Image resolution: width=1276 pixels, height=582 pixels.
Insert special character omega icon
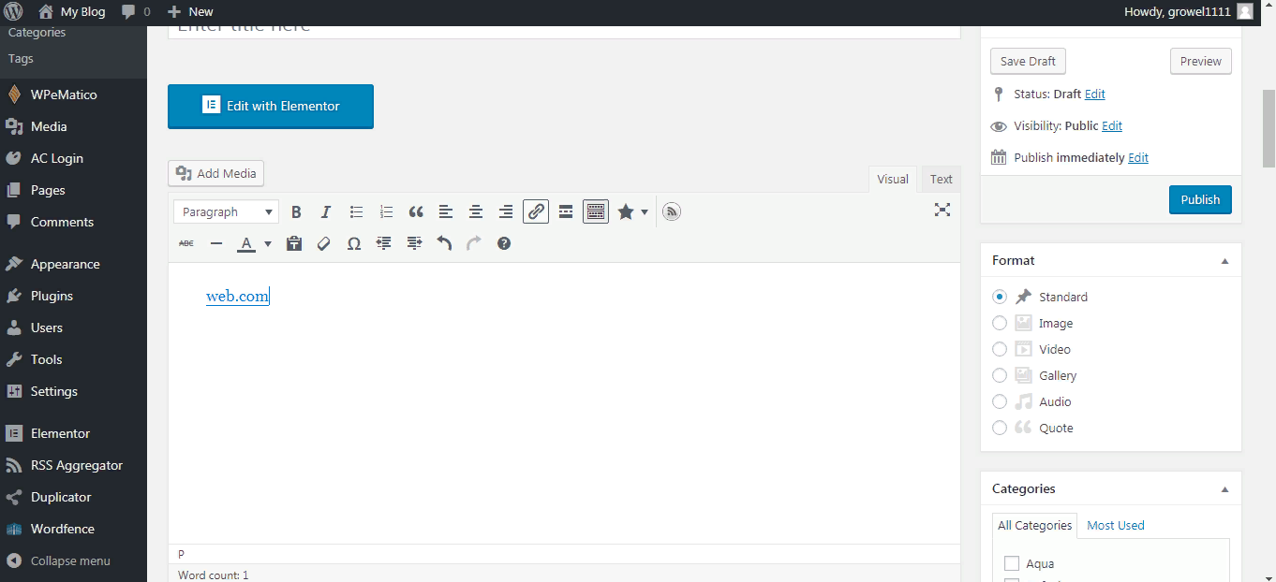tap(354, 243)
